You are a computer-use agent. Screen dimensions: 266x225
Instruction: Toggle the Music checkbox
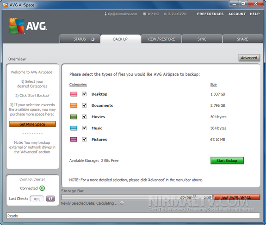pyautogui.click(x=84, y=128)
